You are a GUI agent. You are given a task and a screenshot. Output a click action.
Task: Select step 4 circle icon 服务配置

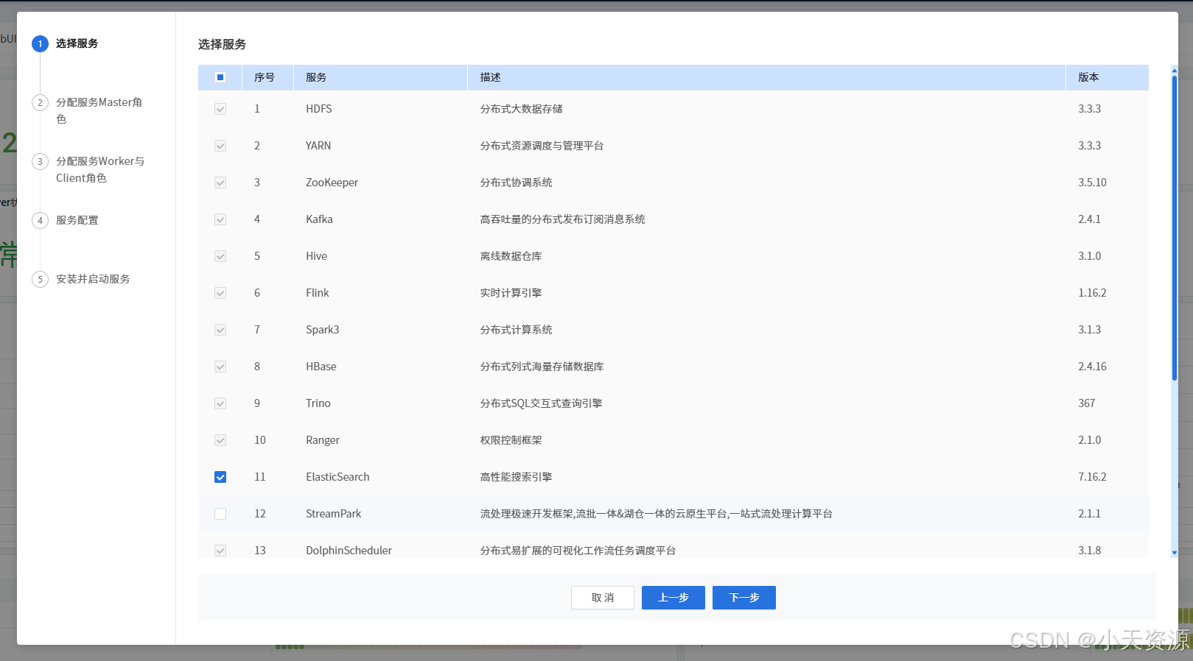click(x=41, y=220)
